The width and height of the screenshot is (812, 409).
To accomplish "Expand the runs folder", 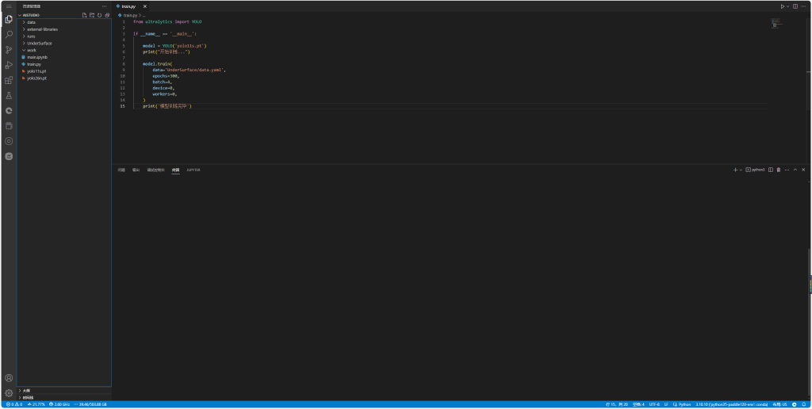I will (x=31, y=36).
